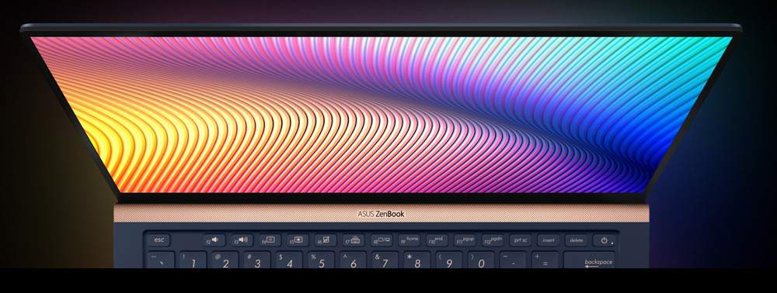Click the number 7 key
777x293 pixels.
click(385, 260)
